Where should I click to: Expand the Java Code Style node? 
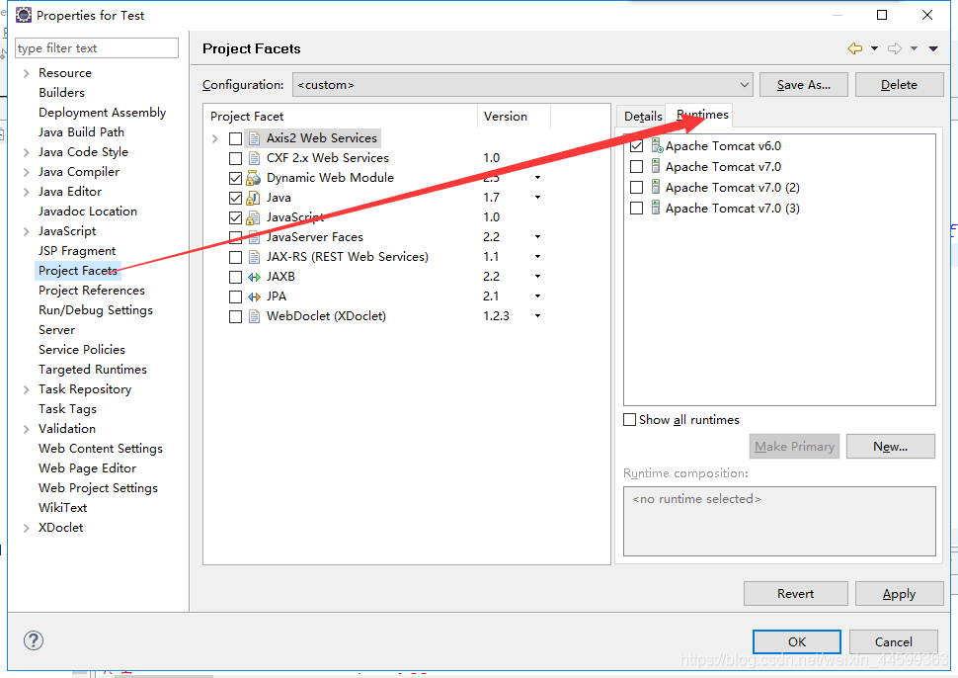pyautogui.click(x=27, y=152)
